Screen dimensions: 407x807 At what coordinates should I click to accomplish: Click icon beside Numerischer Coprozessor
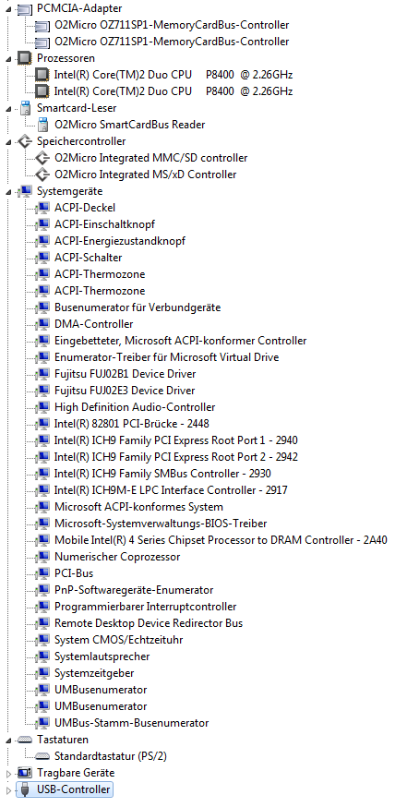pos(42,557)
